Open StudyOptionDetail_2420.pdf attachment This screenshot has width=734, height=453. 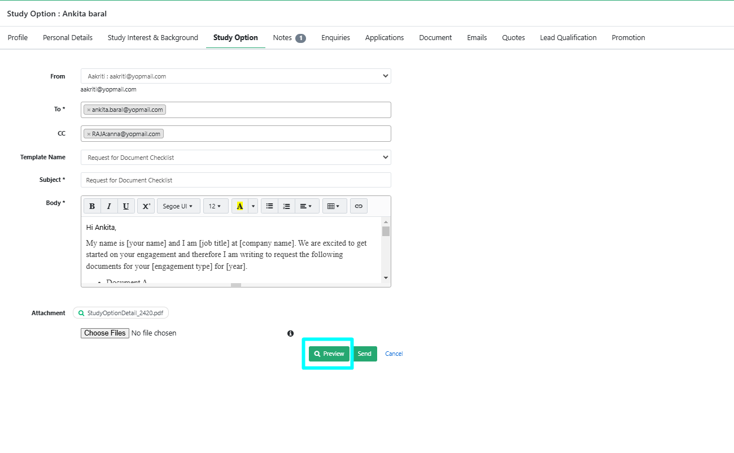click(x=121, y=313)
